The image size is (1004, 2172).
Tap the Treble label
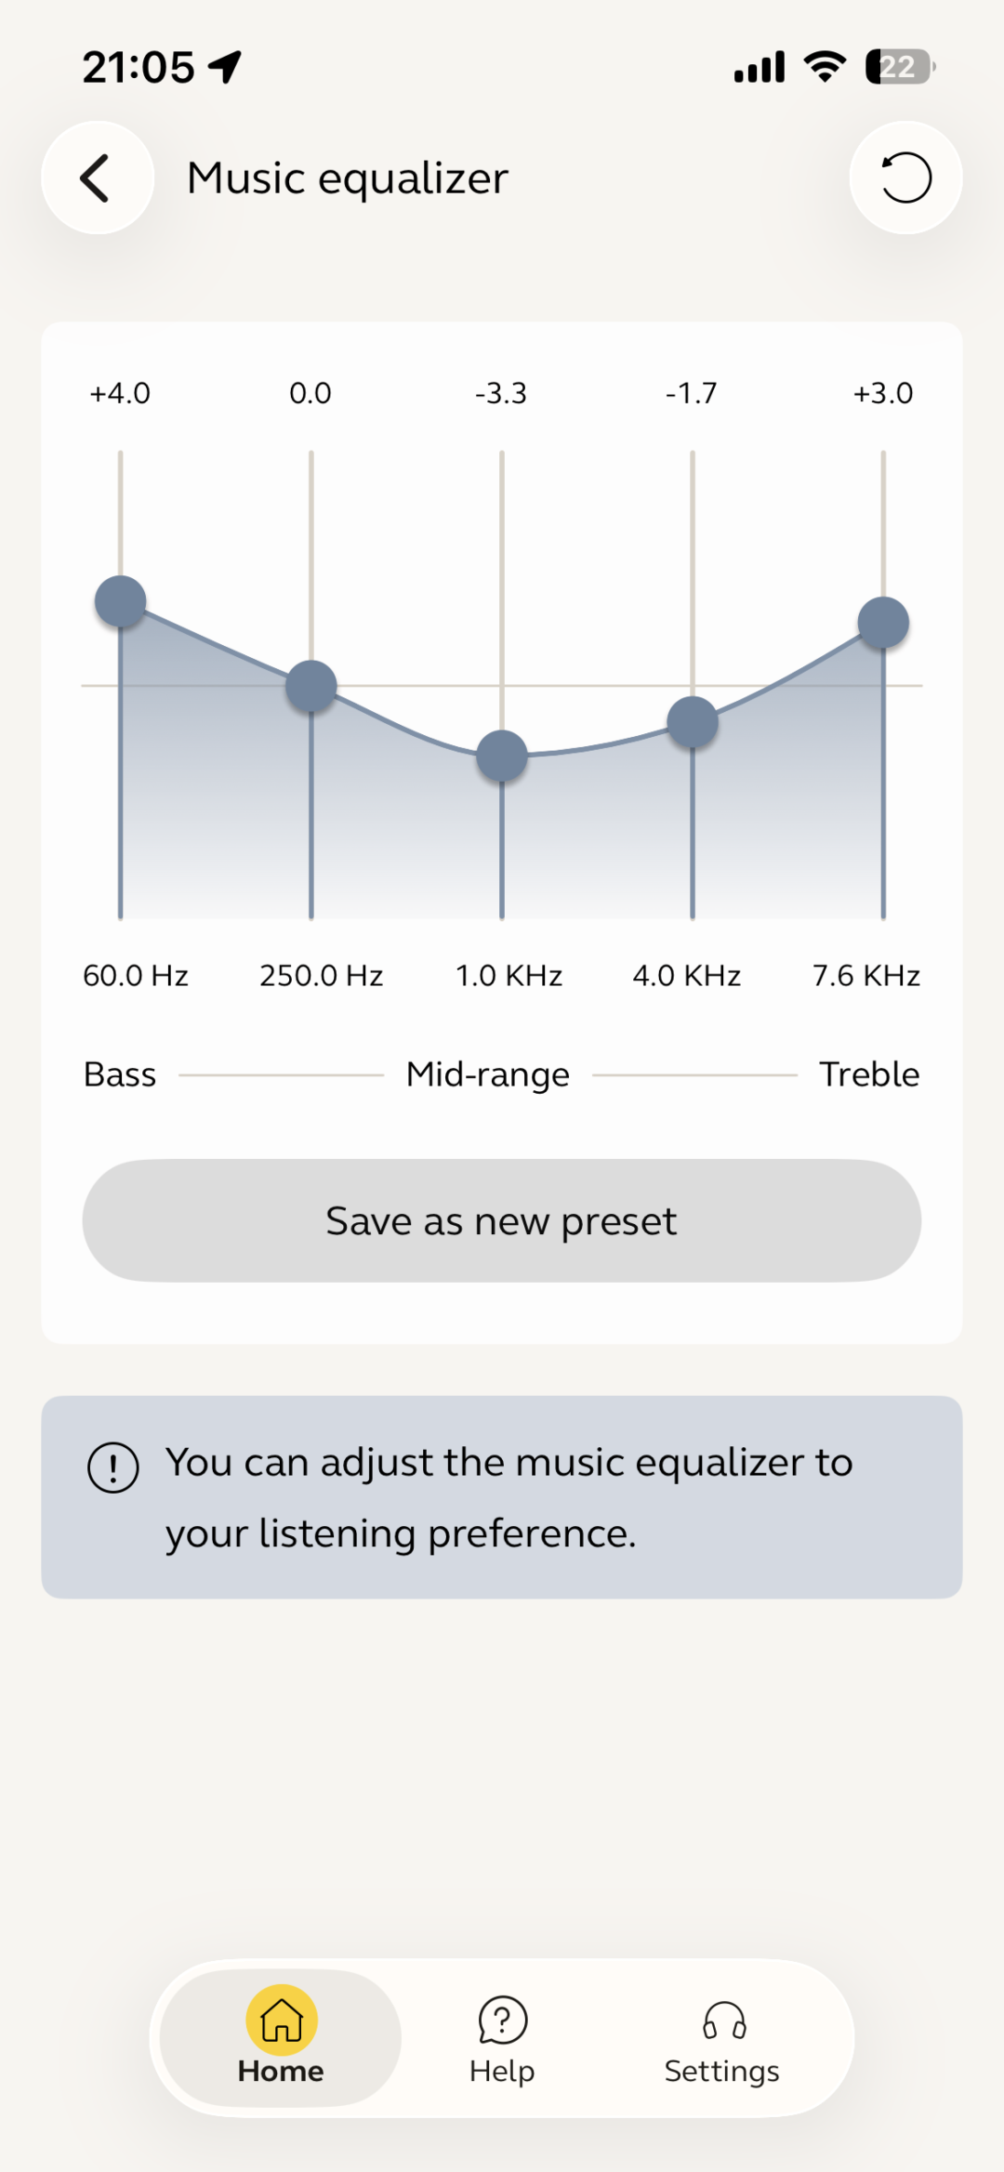[869, 1074]
